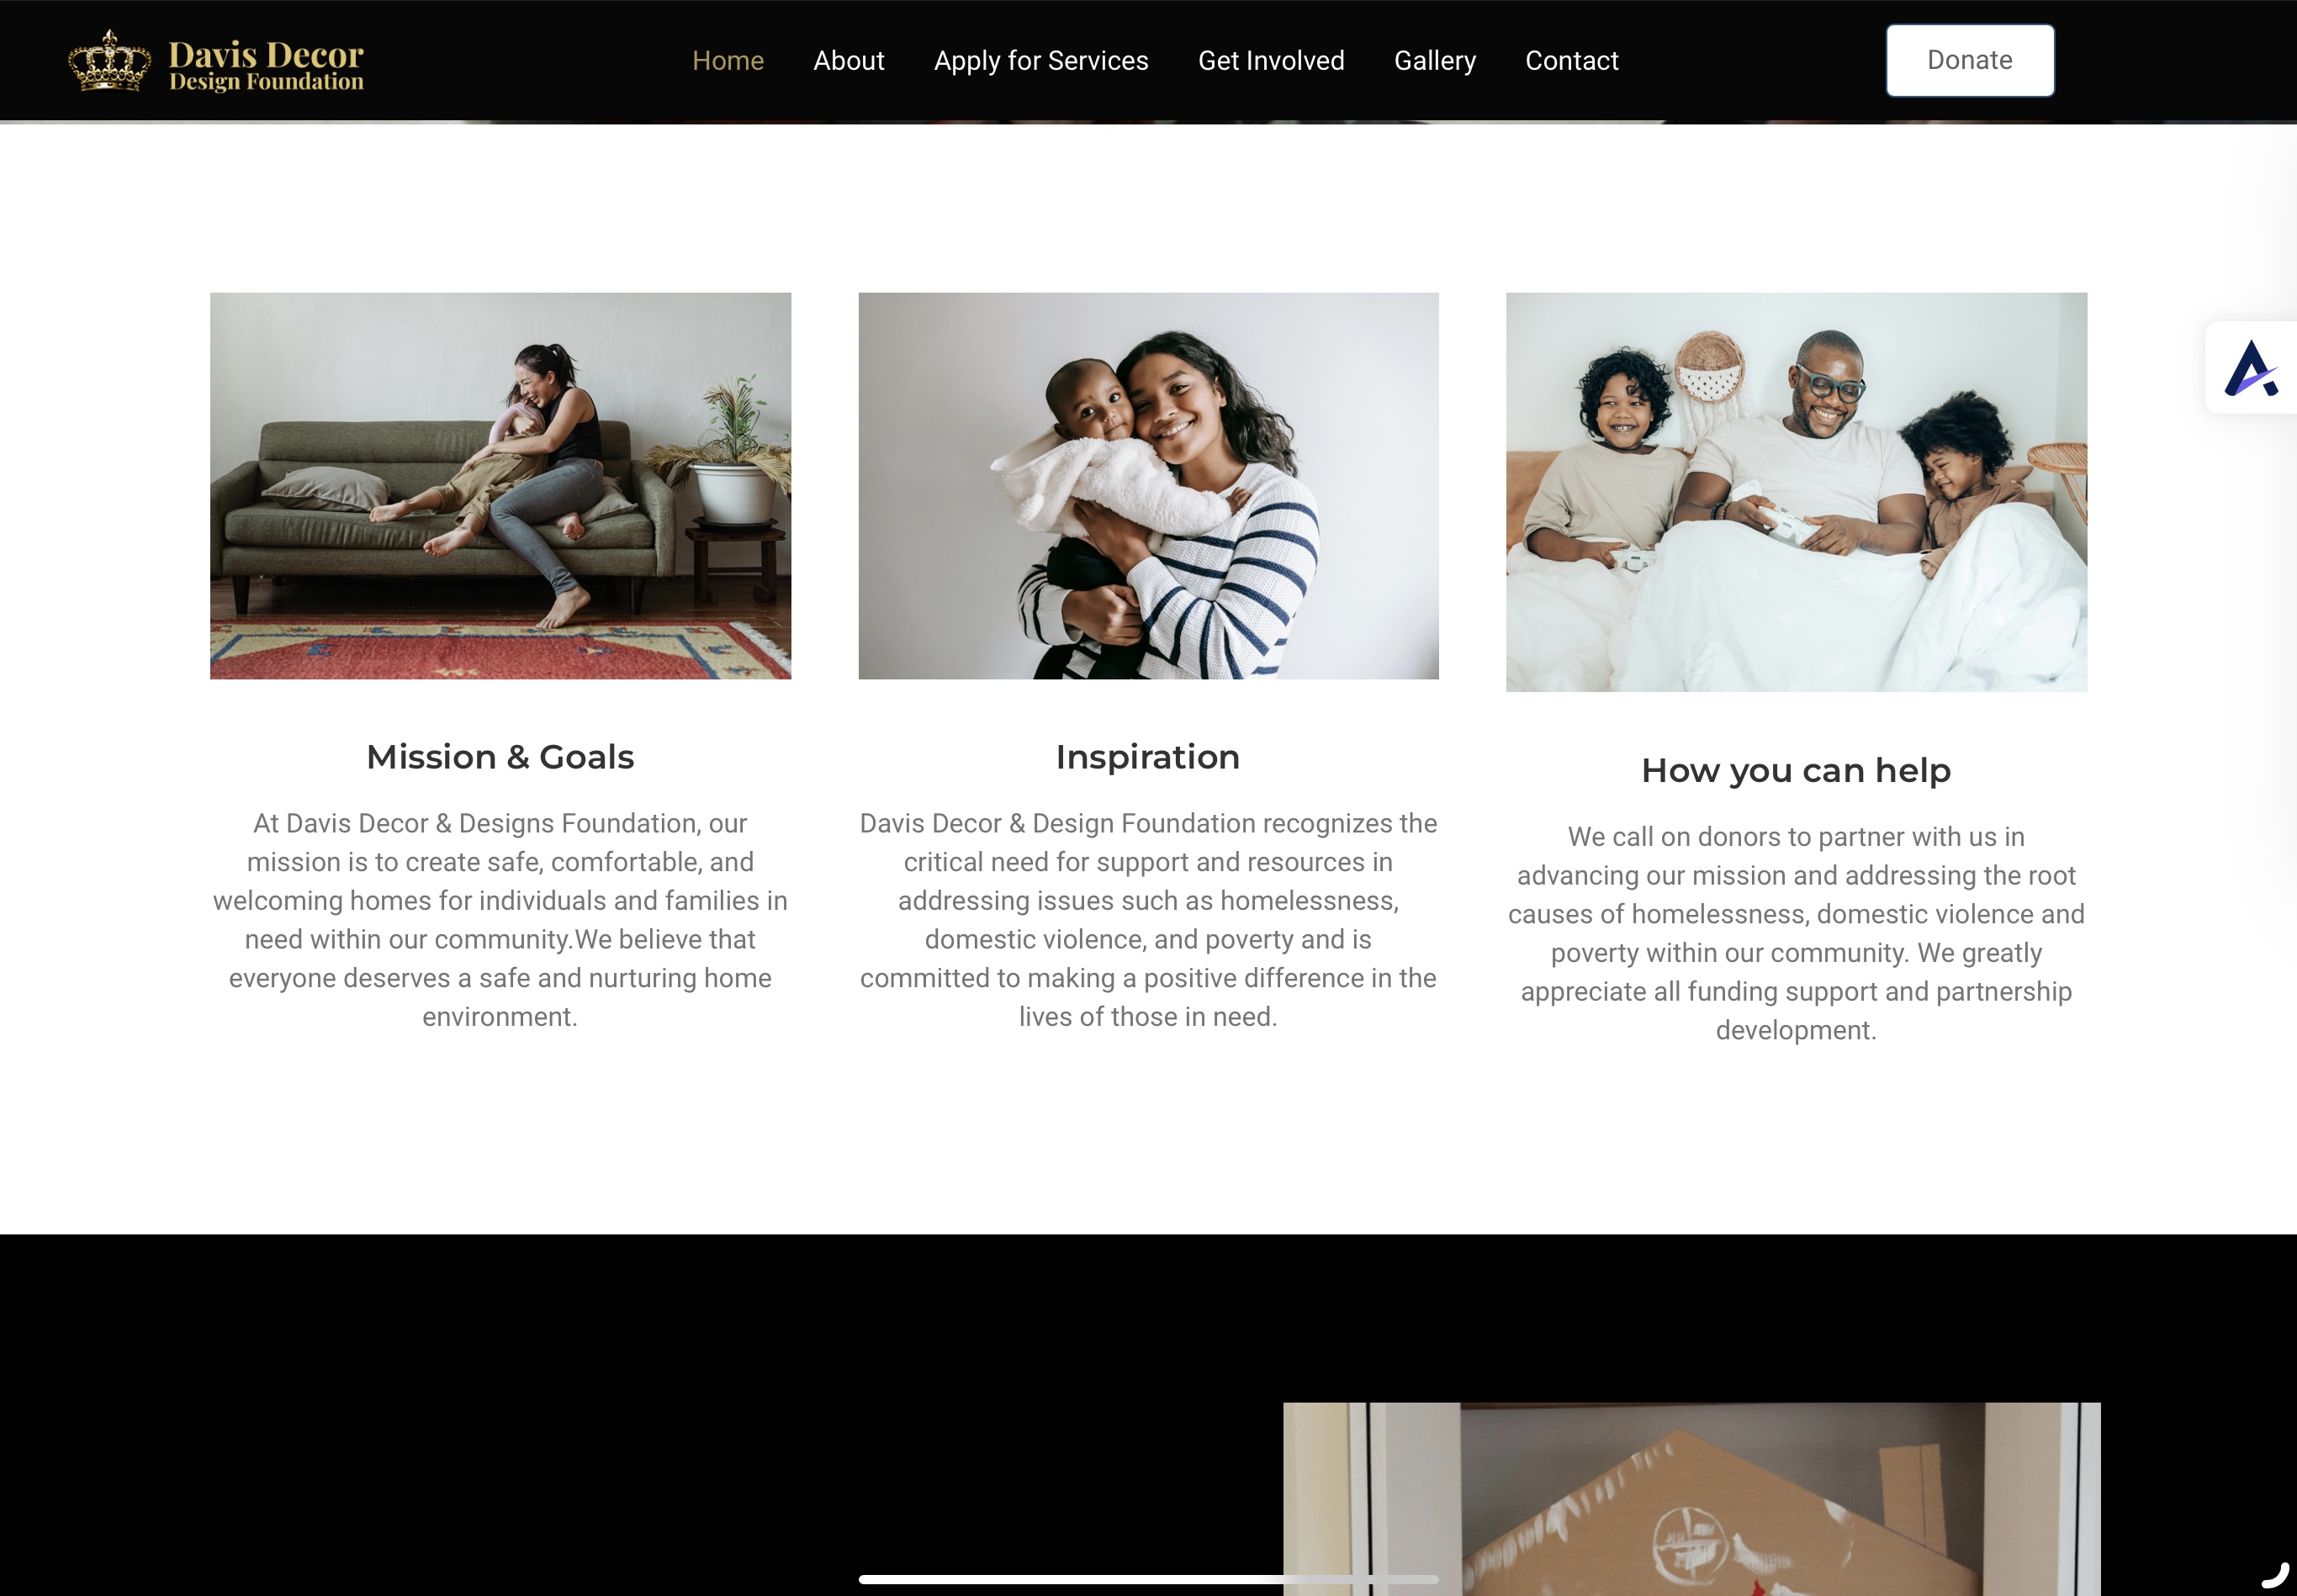Click the gold crown logo icon
The height and width of the screenshot is (1596, 2297).
(109, 61)
